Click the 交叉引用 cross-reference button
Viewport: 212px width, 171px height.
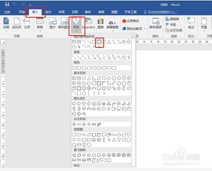click(x=174, y=30)
